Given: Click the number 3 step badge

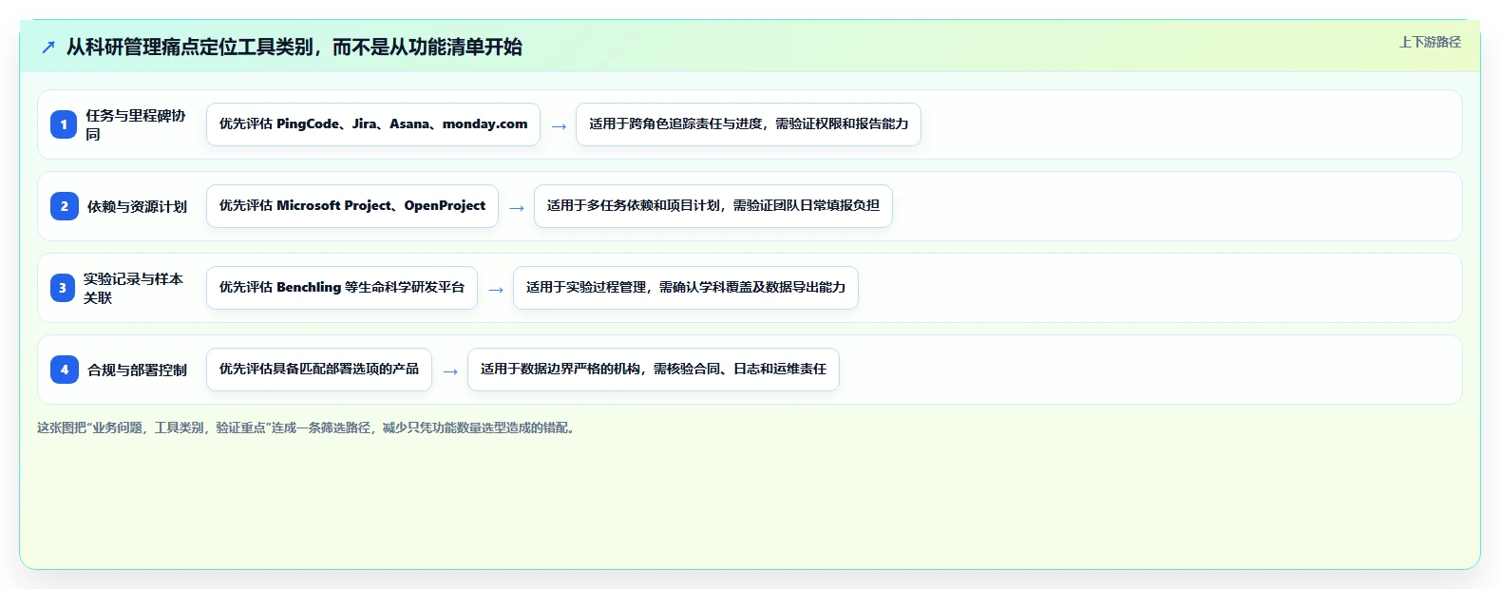Looking at the screenshot, I should tap(63, 288).
